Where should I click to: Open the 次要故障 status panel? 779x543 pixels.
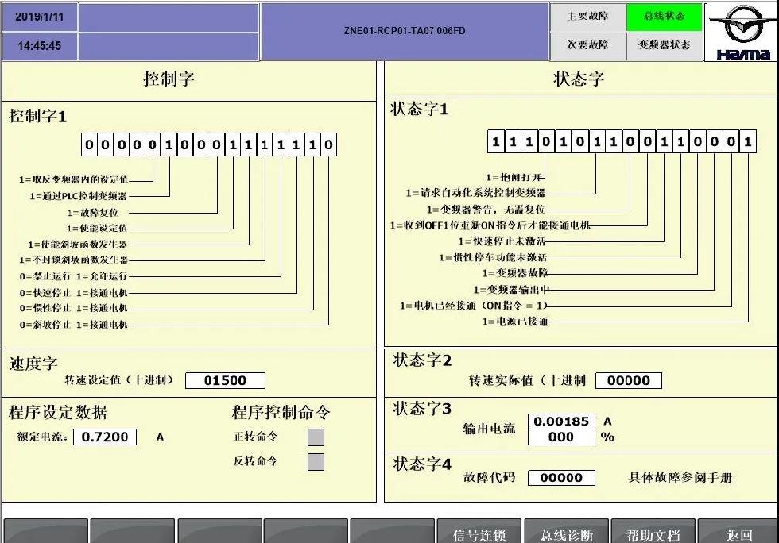click(587, 45)
